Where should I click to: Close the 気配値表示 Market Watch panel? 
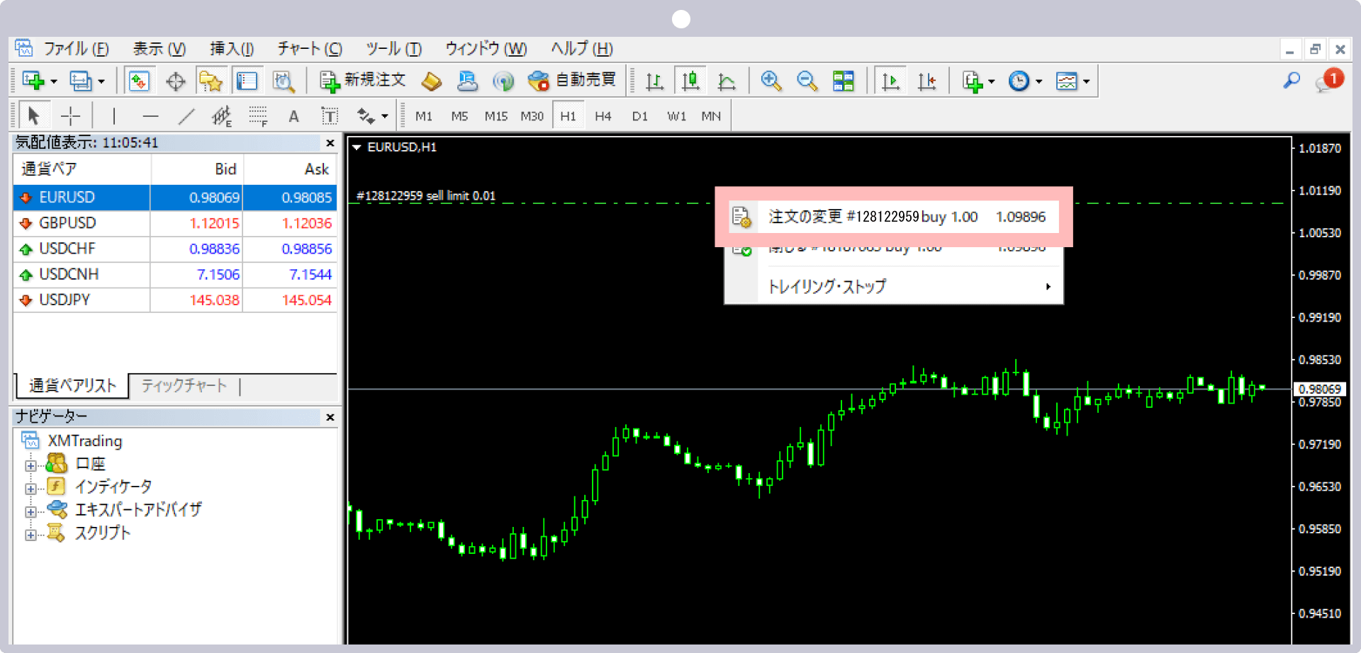(x=330, y=143)
